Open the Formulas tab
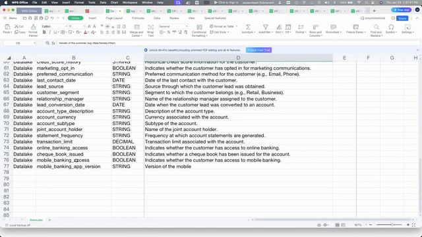Image resolution: width=422 pixels, height=237 pixels. 138,18
